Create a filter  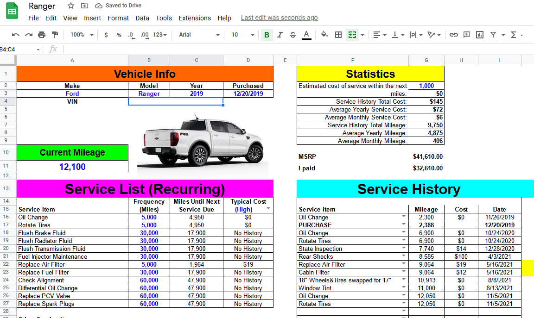493,35
